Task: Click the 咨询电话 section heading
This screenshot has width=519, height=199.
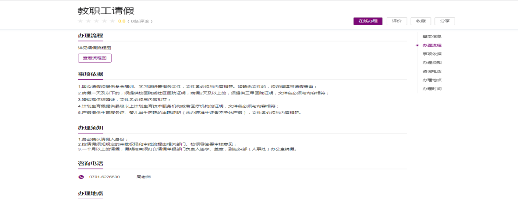Action: coord(90,164)
